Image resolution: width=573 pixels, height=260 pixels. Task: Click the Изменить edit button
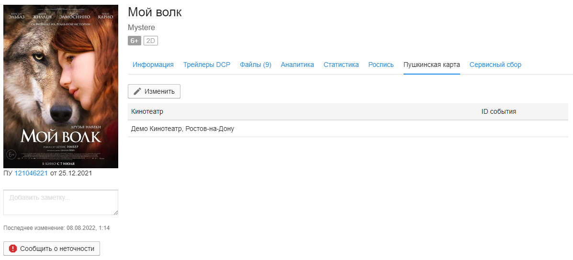[154, 91]
